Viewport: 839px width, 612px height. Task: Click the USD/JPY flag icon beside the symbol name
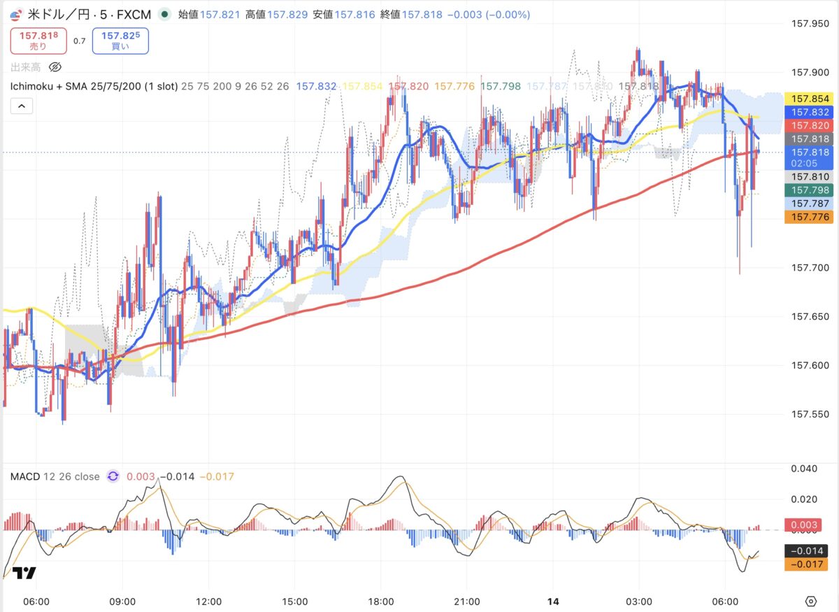click(15, 14)
